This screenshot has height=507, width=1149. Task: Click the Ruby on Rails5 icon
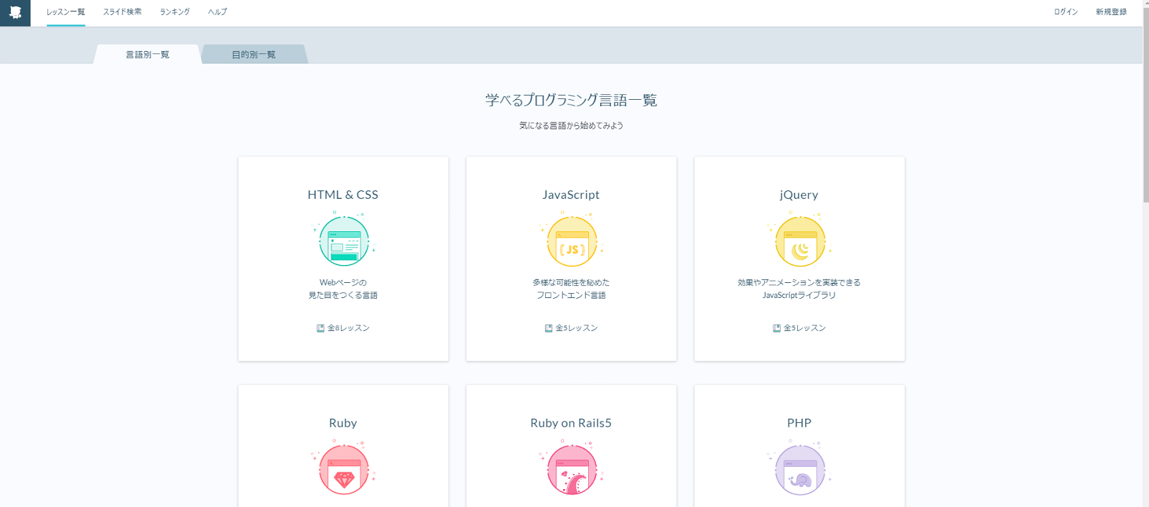click(572, 468)
